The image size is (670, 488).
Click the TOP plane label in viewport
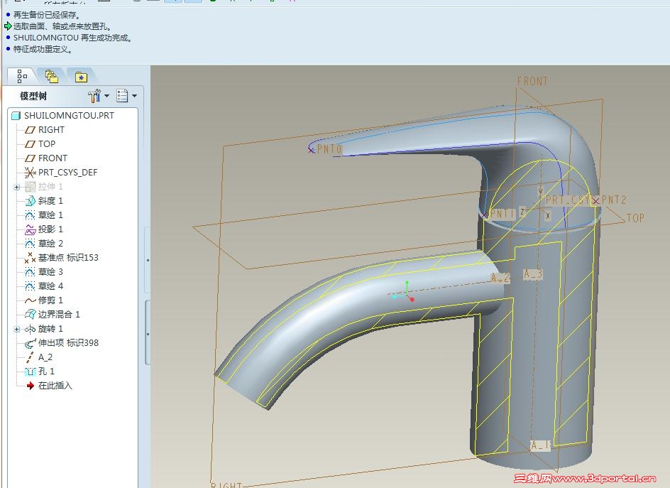[x=635, y=218]
